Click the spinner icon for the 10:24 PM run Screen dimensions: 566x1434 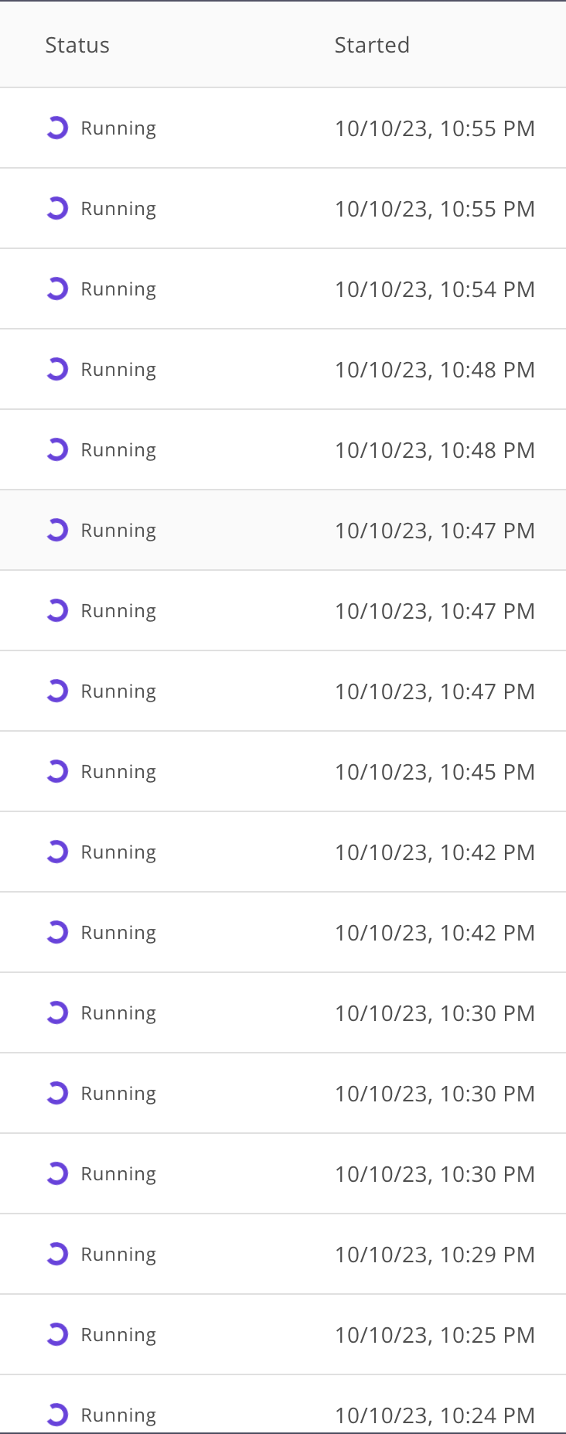point(57,1415)
